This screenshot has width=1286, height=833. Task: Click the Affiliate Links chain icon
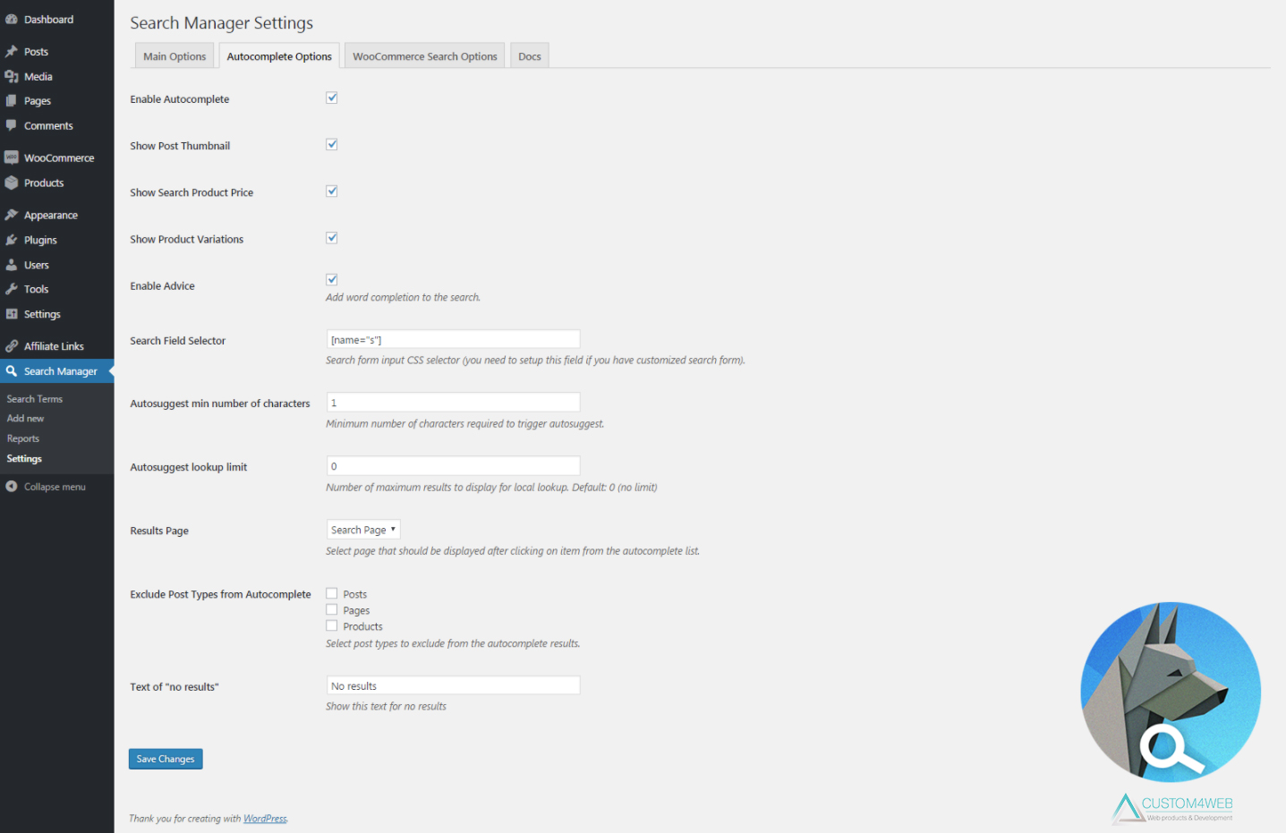(x=12, y=346)
